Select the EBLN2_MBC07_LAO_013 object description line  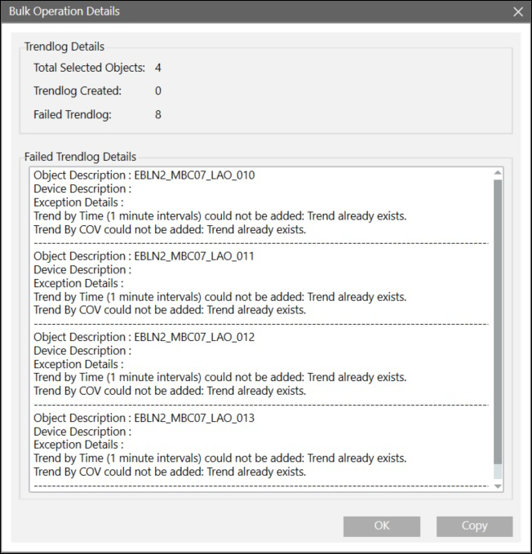point(144,418)
